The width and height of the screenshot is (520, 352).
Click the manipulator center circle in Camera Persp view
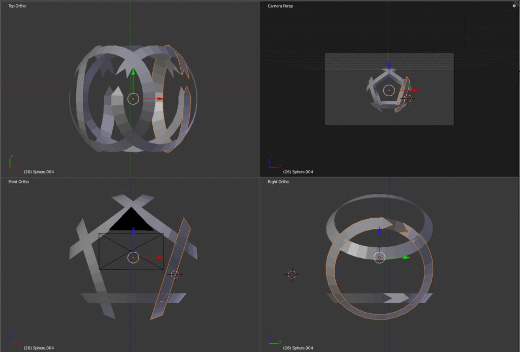(x=389, y=91)
